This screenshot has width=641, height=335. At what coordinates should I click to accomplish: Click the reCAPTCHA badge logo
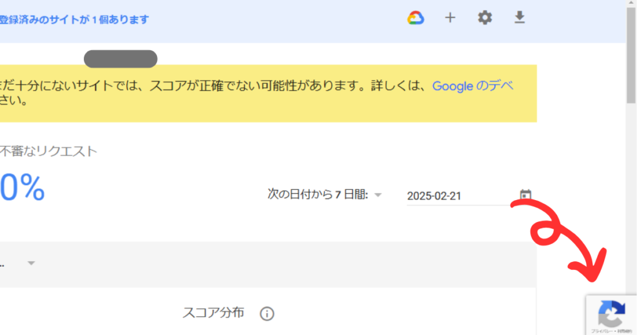pos(612,312)
